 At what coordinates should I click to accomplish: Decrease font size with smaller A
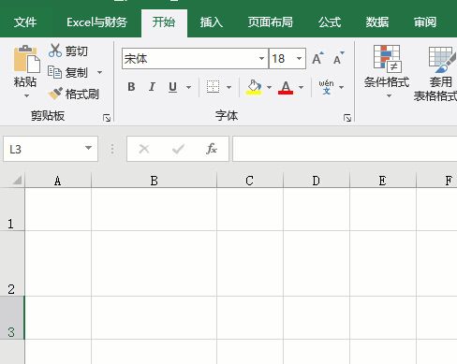click(x=338, y=58)
